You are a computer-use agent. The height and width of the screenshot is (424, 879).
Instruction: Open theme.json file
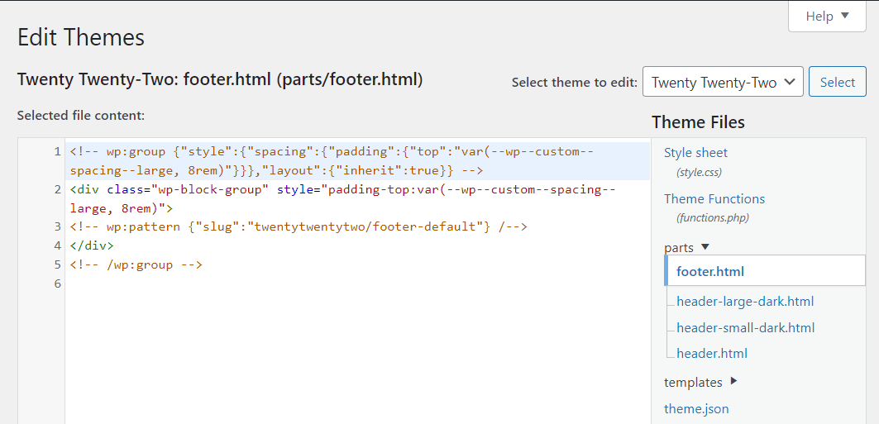(696, 409)
